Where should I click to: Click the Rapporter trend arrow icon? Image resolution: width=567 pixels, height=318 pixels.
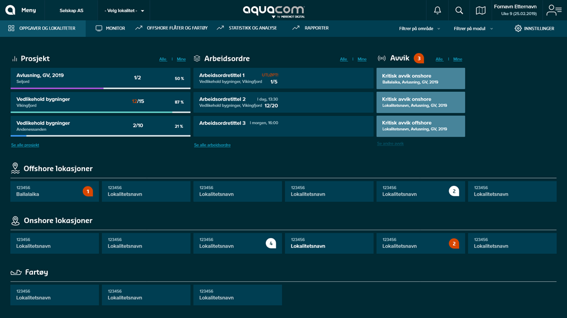[296, 28]
